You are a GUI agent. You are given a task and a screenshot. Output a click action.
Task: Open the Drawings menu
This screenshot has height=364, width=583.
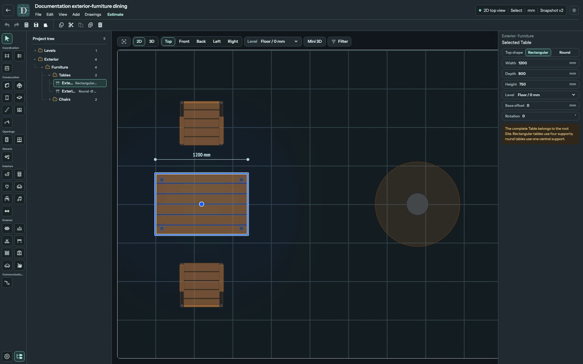click(93, 15)
